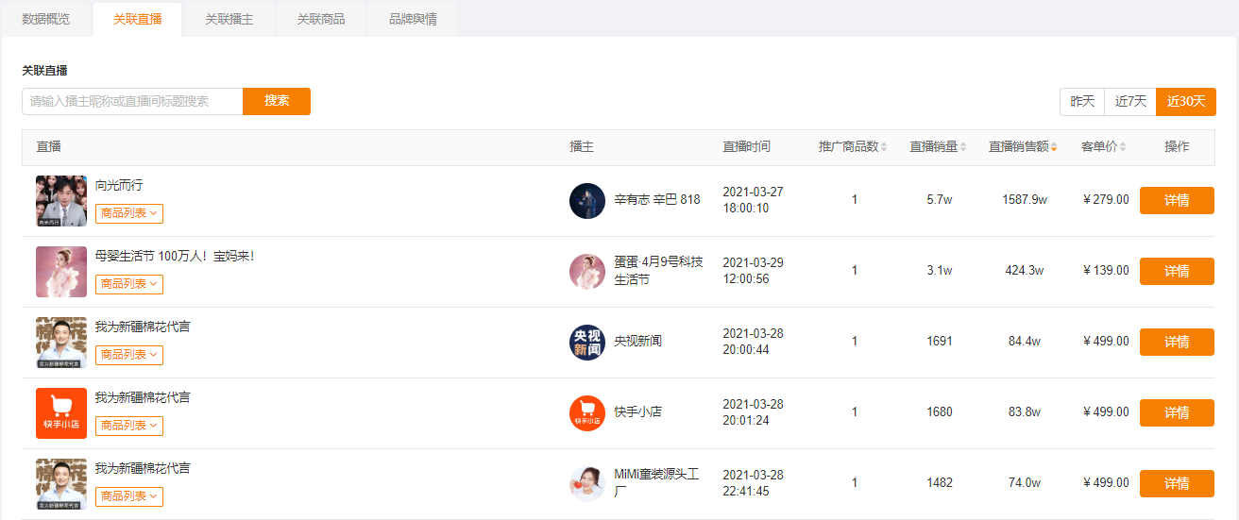
Task: Sort by 直播销量 column arrows
Action: click(963, 147)
